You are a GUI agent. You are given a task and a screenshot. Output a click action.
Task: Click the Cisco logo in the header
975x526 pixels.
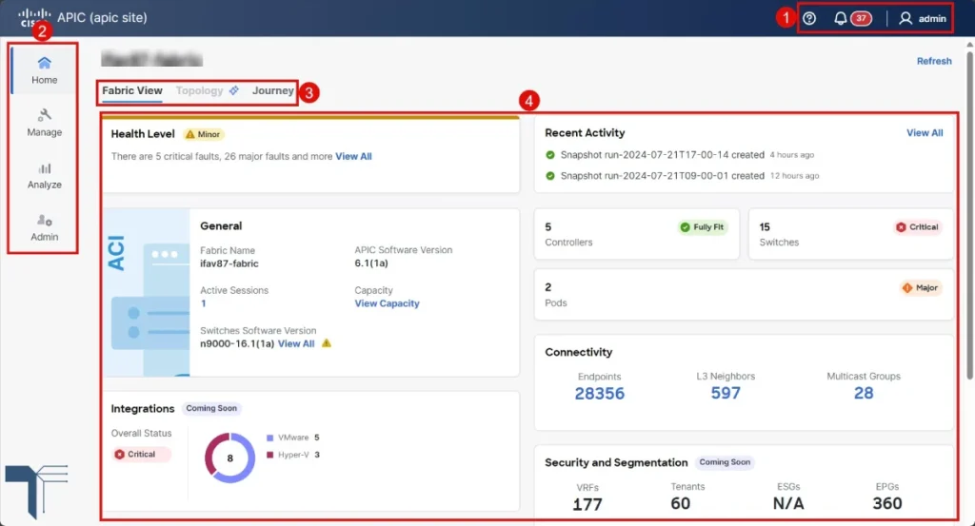(34, 17)
